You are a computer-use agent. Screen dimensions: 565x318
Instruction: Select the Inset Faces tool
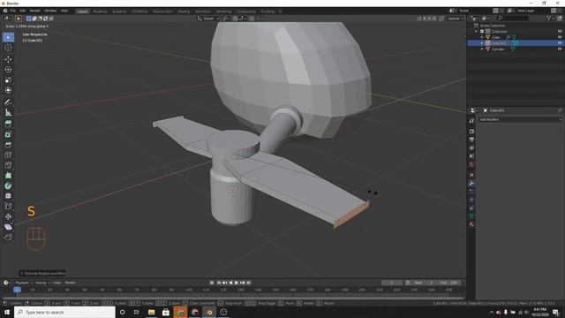[8, 134]
